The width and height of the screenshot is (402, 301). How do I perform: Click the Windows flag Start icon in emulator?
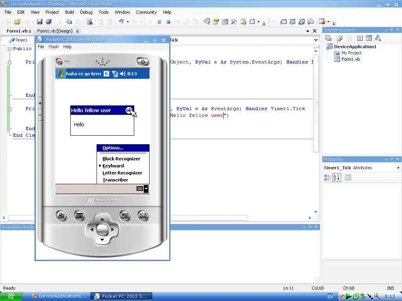click(60, 74)
